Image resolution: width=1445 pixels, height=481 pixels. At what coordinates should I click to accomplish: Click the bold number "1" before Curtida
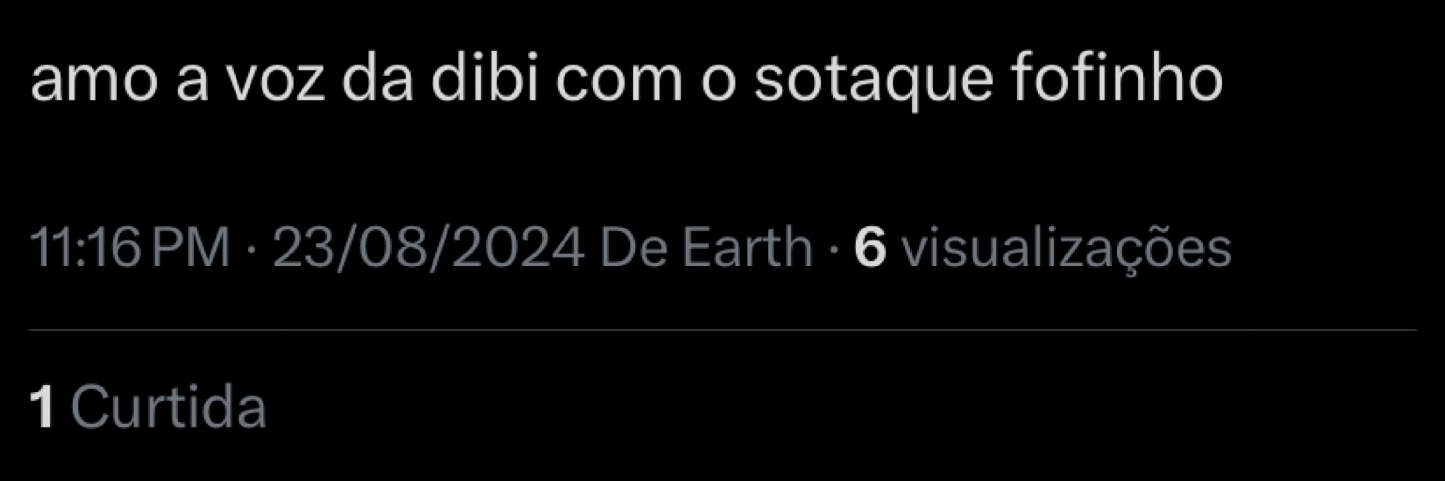pos(41,407)
